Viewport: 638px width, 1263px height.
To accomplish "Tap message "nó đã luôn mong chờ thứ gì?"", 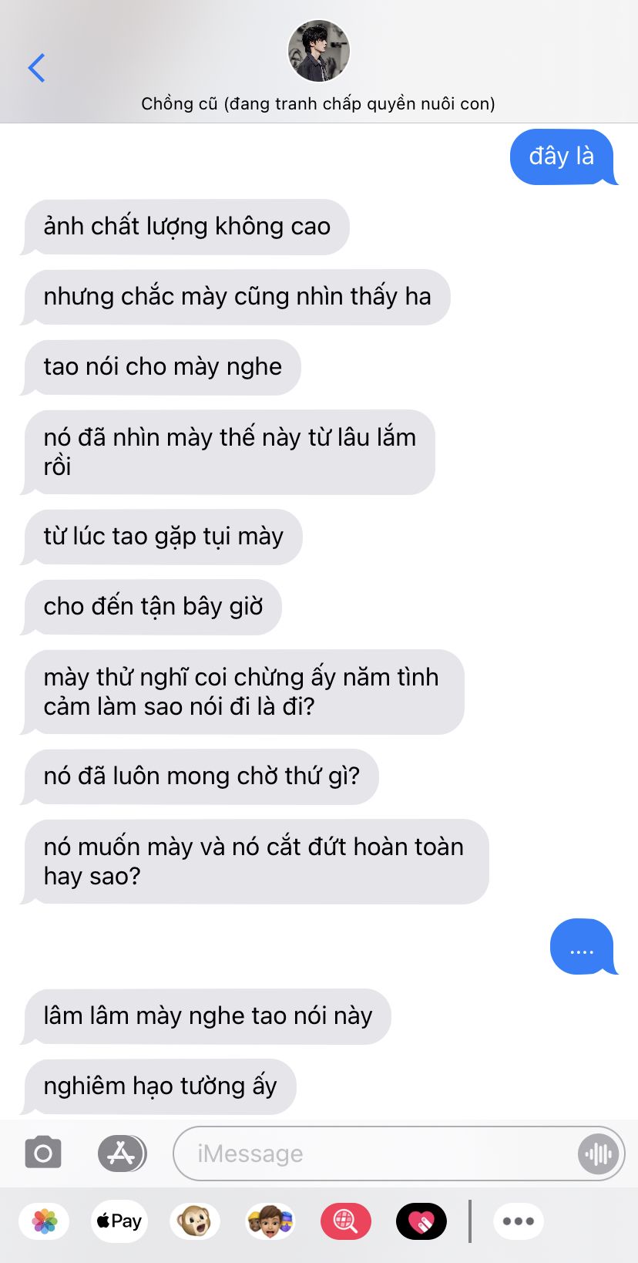I will point(201,776).
